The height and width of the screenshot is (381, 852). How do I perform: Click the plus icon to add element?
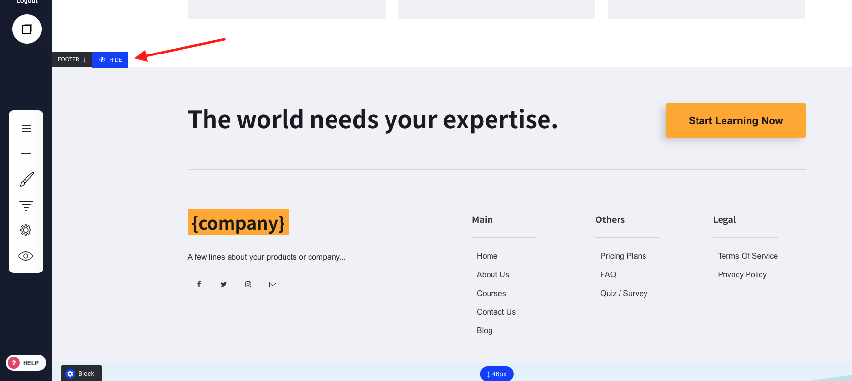pos(26,154)
